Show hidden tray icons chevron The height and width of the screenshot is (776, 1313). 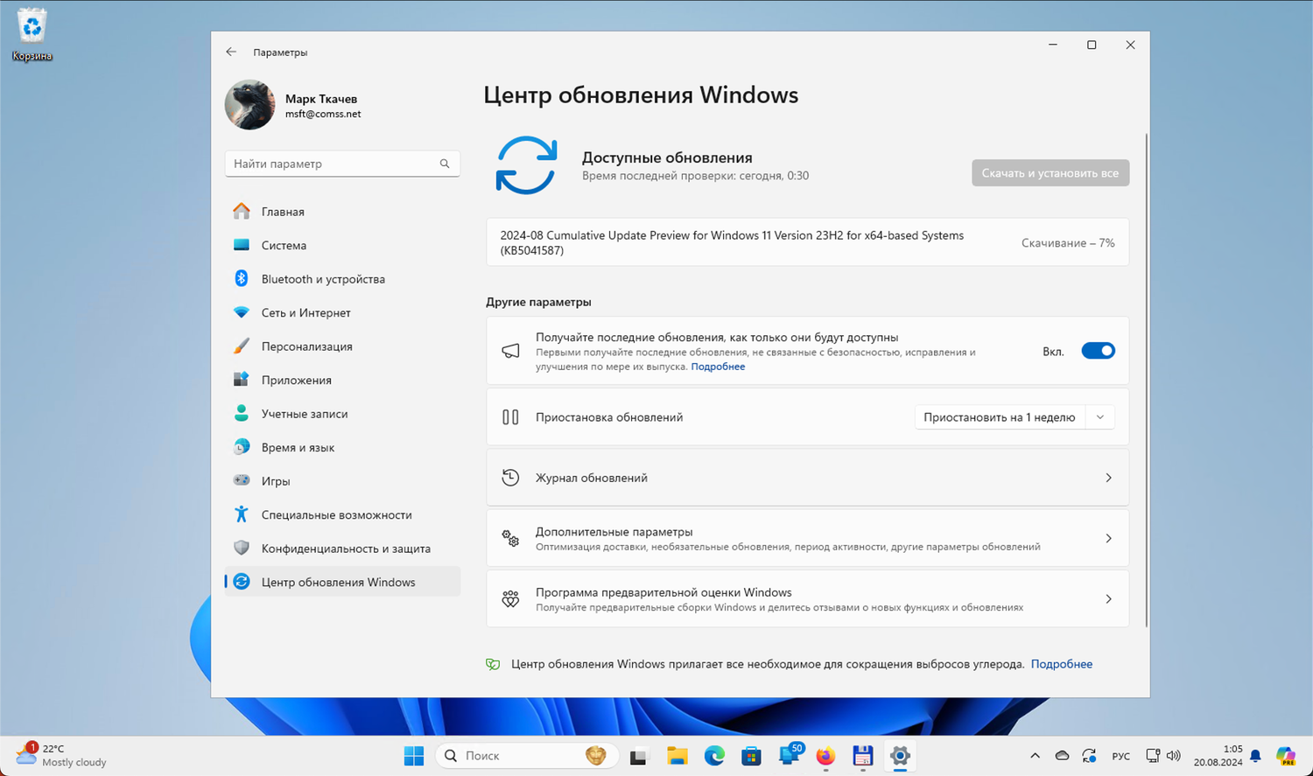coord(1035,756)
